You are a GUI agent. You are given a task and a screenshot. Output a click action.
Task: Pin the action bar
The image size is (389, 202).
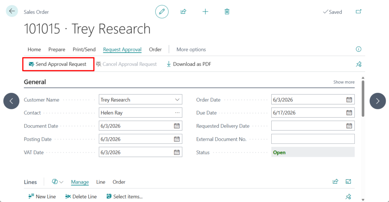point(358,64)
